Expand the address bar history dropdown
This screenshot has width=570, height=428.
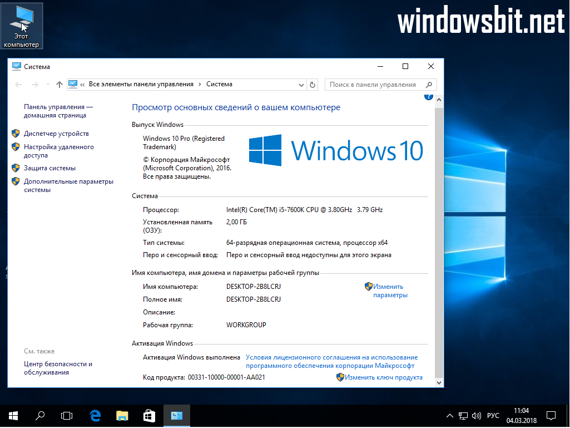301,85
